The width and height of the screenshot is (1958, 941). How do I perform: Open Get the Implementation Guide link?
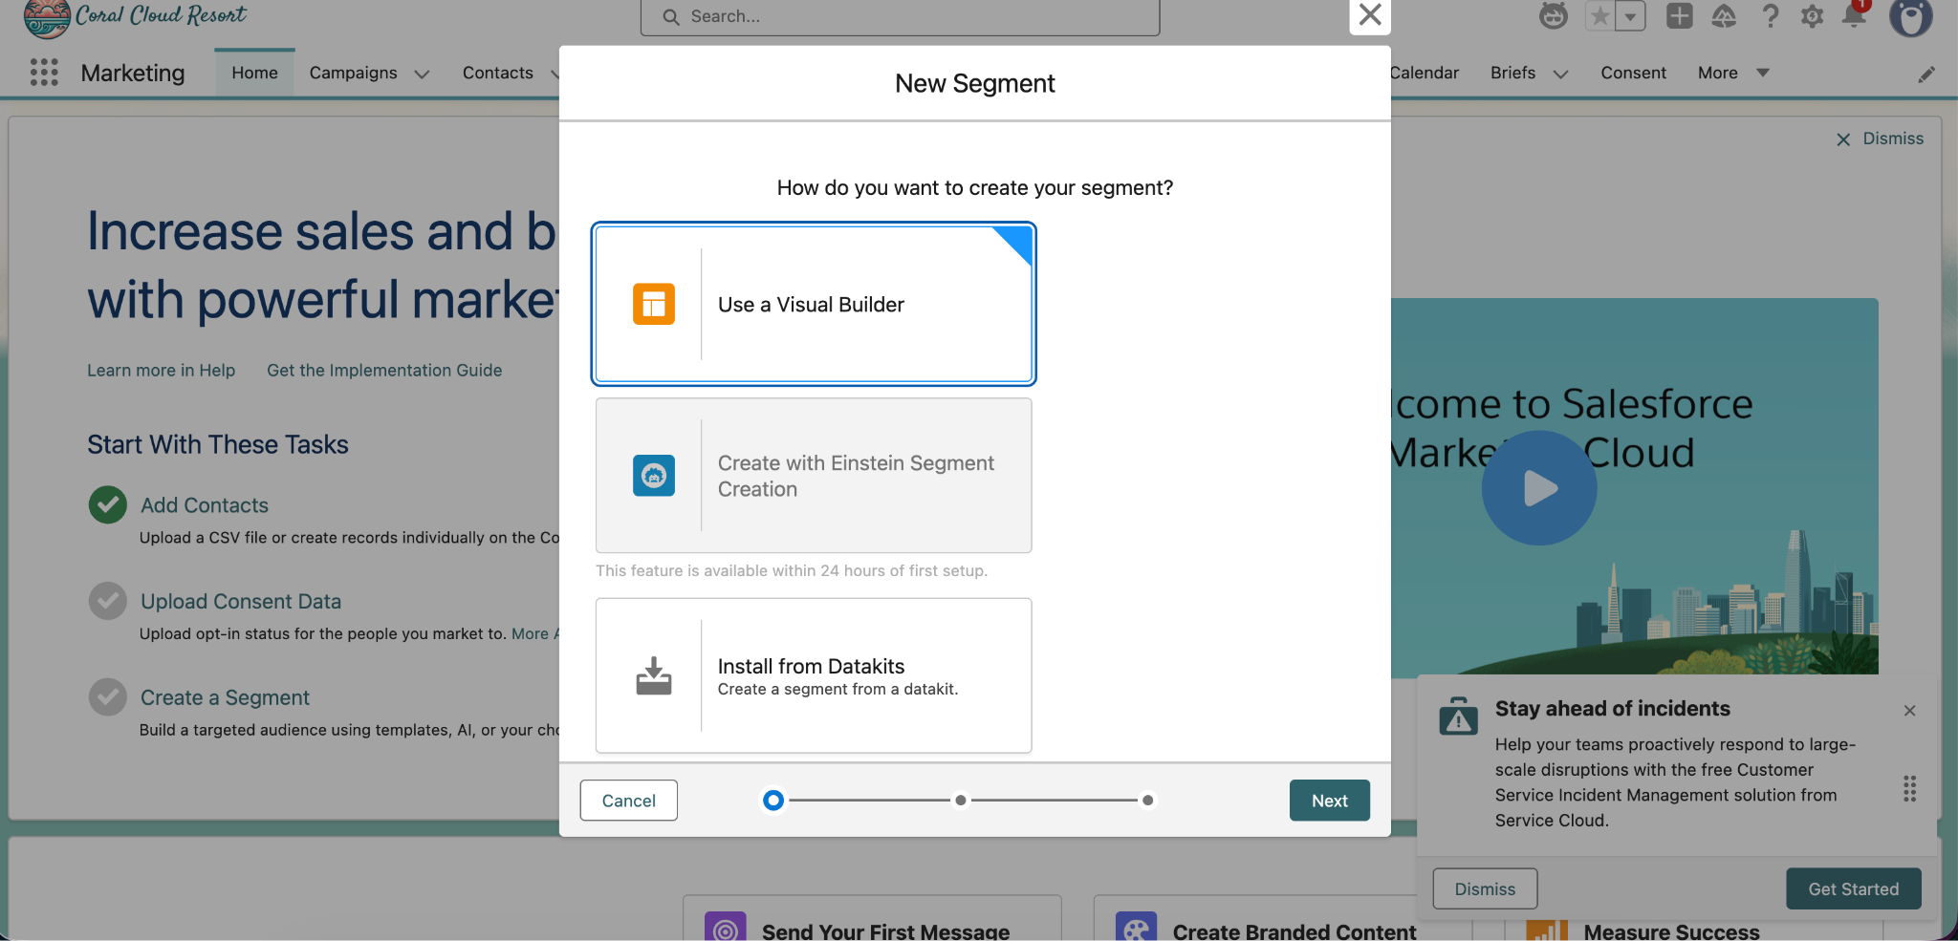click(384, 371)
